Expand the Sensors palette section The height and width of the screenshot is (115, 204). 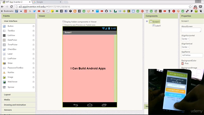click(x=19, y=110)
